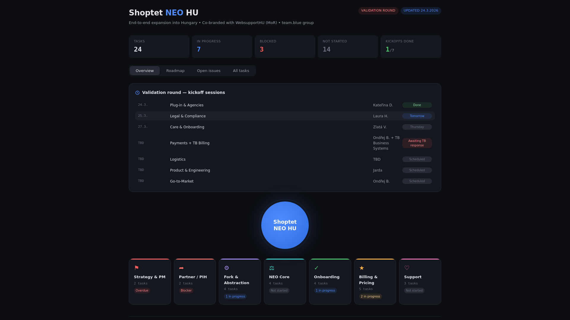Open the Roadmap tab

[x=175, y=71]
